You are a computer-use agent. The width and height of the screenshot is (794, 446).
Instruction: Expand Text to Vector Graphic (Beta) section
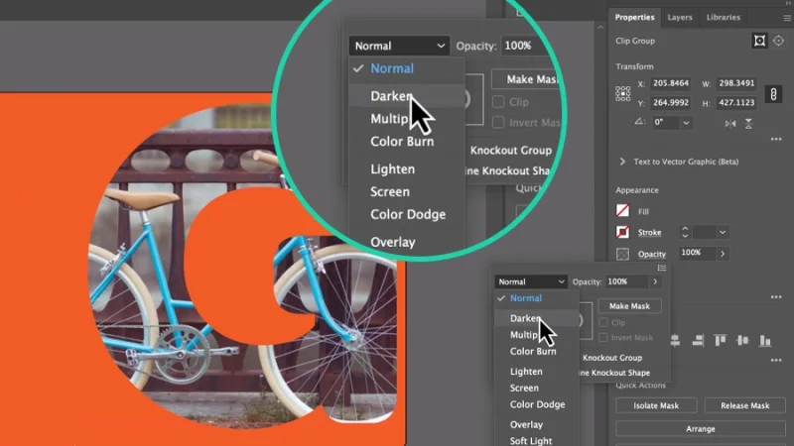point(622,161)
